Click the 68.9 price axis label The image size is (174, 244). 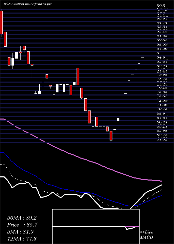[161, 113]
